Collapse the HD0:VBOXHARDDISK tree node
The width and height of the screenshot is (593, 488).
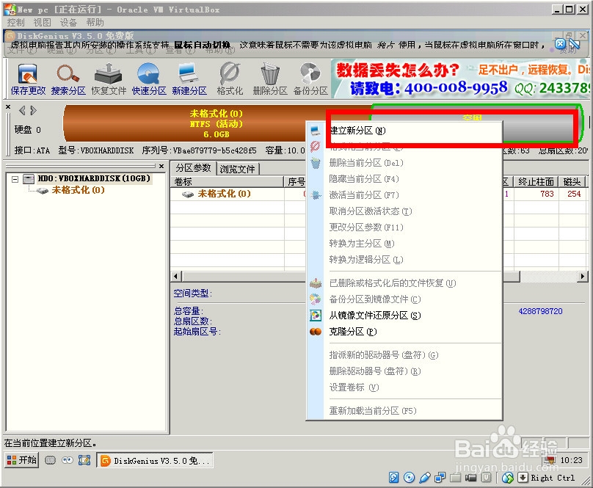[15, 179]
